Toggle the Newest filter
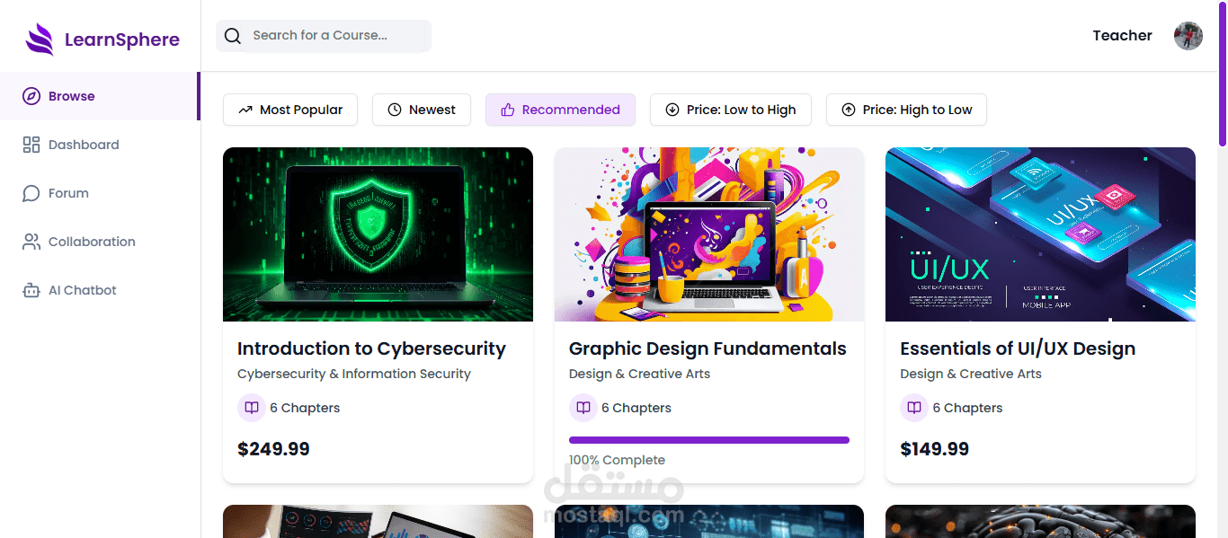The height and width of the screenshot is (538, 1228). point(422,110)
